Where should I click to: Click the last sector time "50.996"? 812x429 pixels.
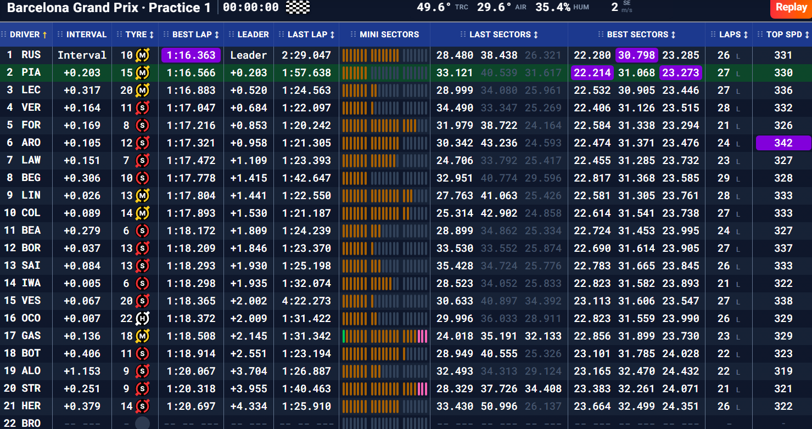[x=499, y=406]
